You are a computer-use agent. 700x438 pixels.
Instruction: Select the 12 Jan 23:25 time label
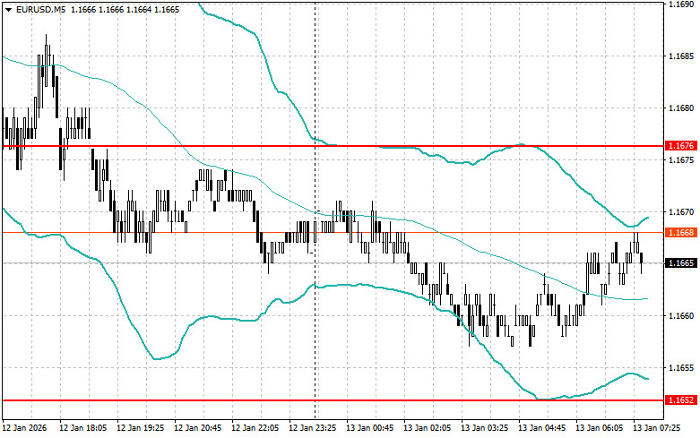click(x=313, y=428)
